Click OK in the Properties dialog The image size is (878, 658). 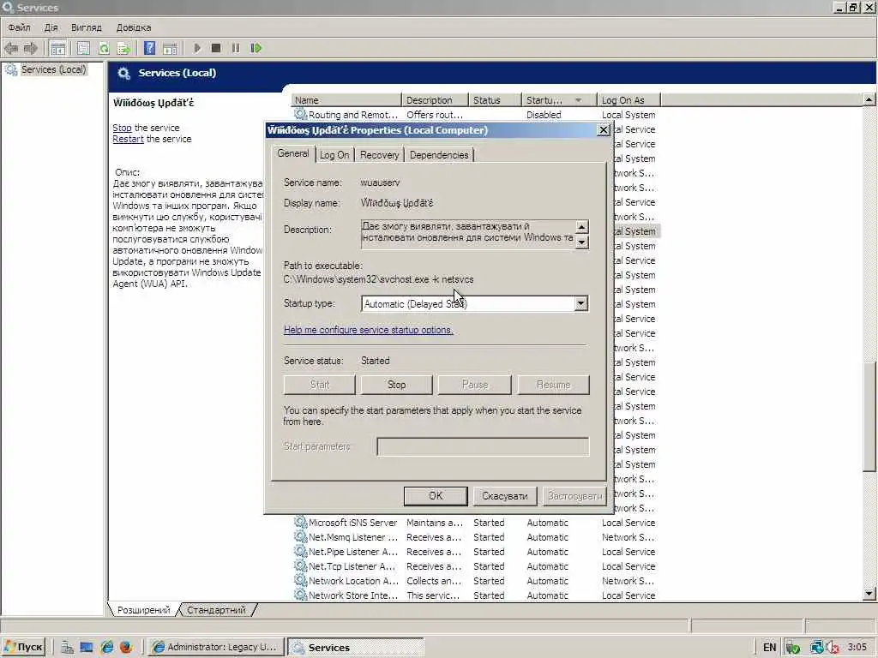click(435, 496)
